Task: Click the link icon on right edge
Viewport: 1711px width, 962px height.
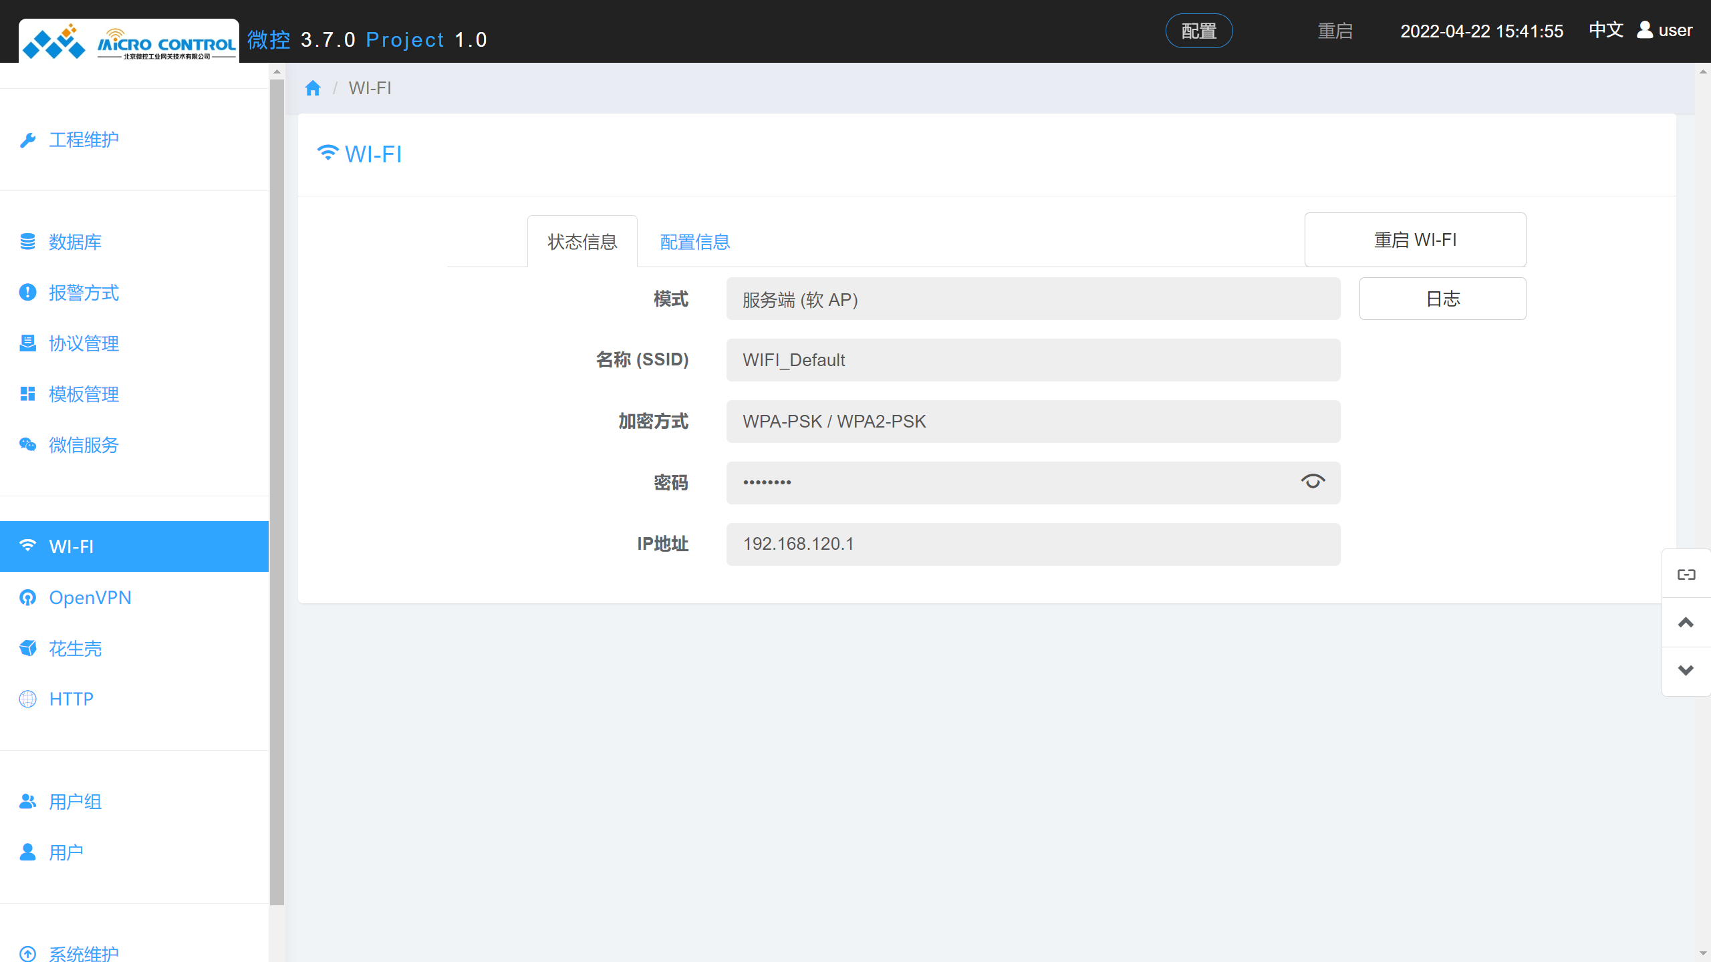Action: pyautogui.click(x=1686, y=575)
